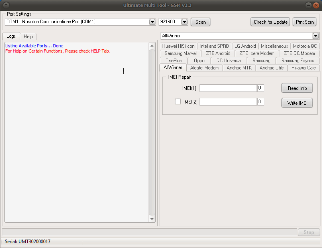
Task: Switch to the Motorola QC tab
Action: pos(305,46)
